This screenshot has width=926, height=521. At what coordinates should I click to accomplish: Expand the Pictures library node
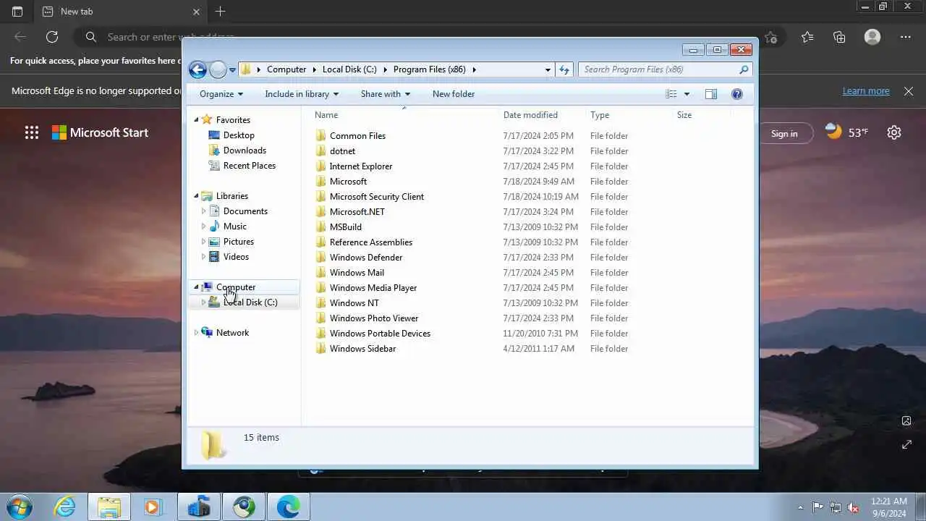(x=204, y=242)
